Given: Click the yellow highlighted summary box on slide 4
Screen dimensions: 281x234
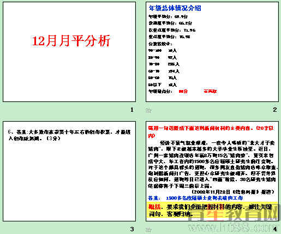Looking at the screenshot, I should (212, 210).
